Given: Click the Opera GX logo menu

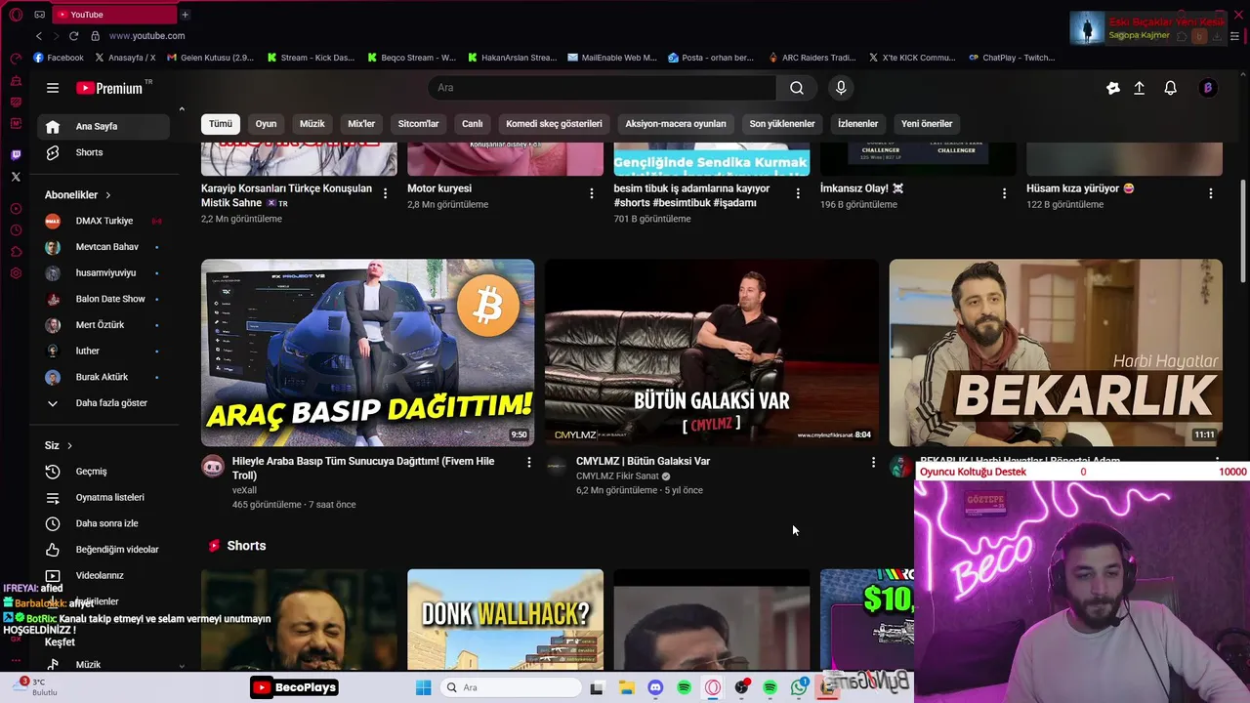Looking at the screenshot, I should click(x=16, y=15).
